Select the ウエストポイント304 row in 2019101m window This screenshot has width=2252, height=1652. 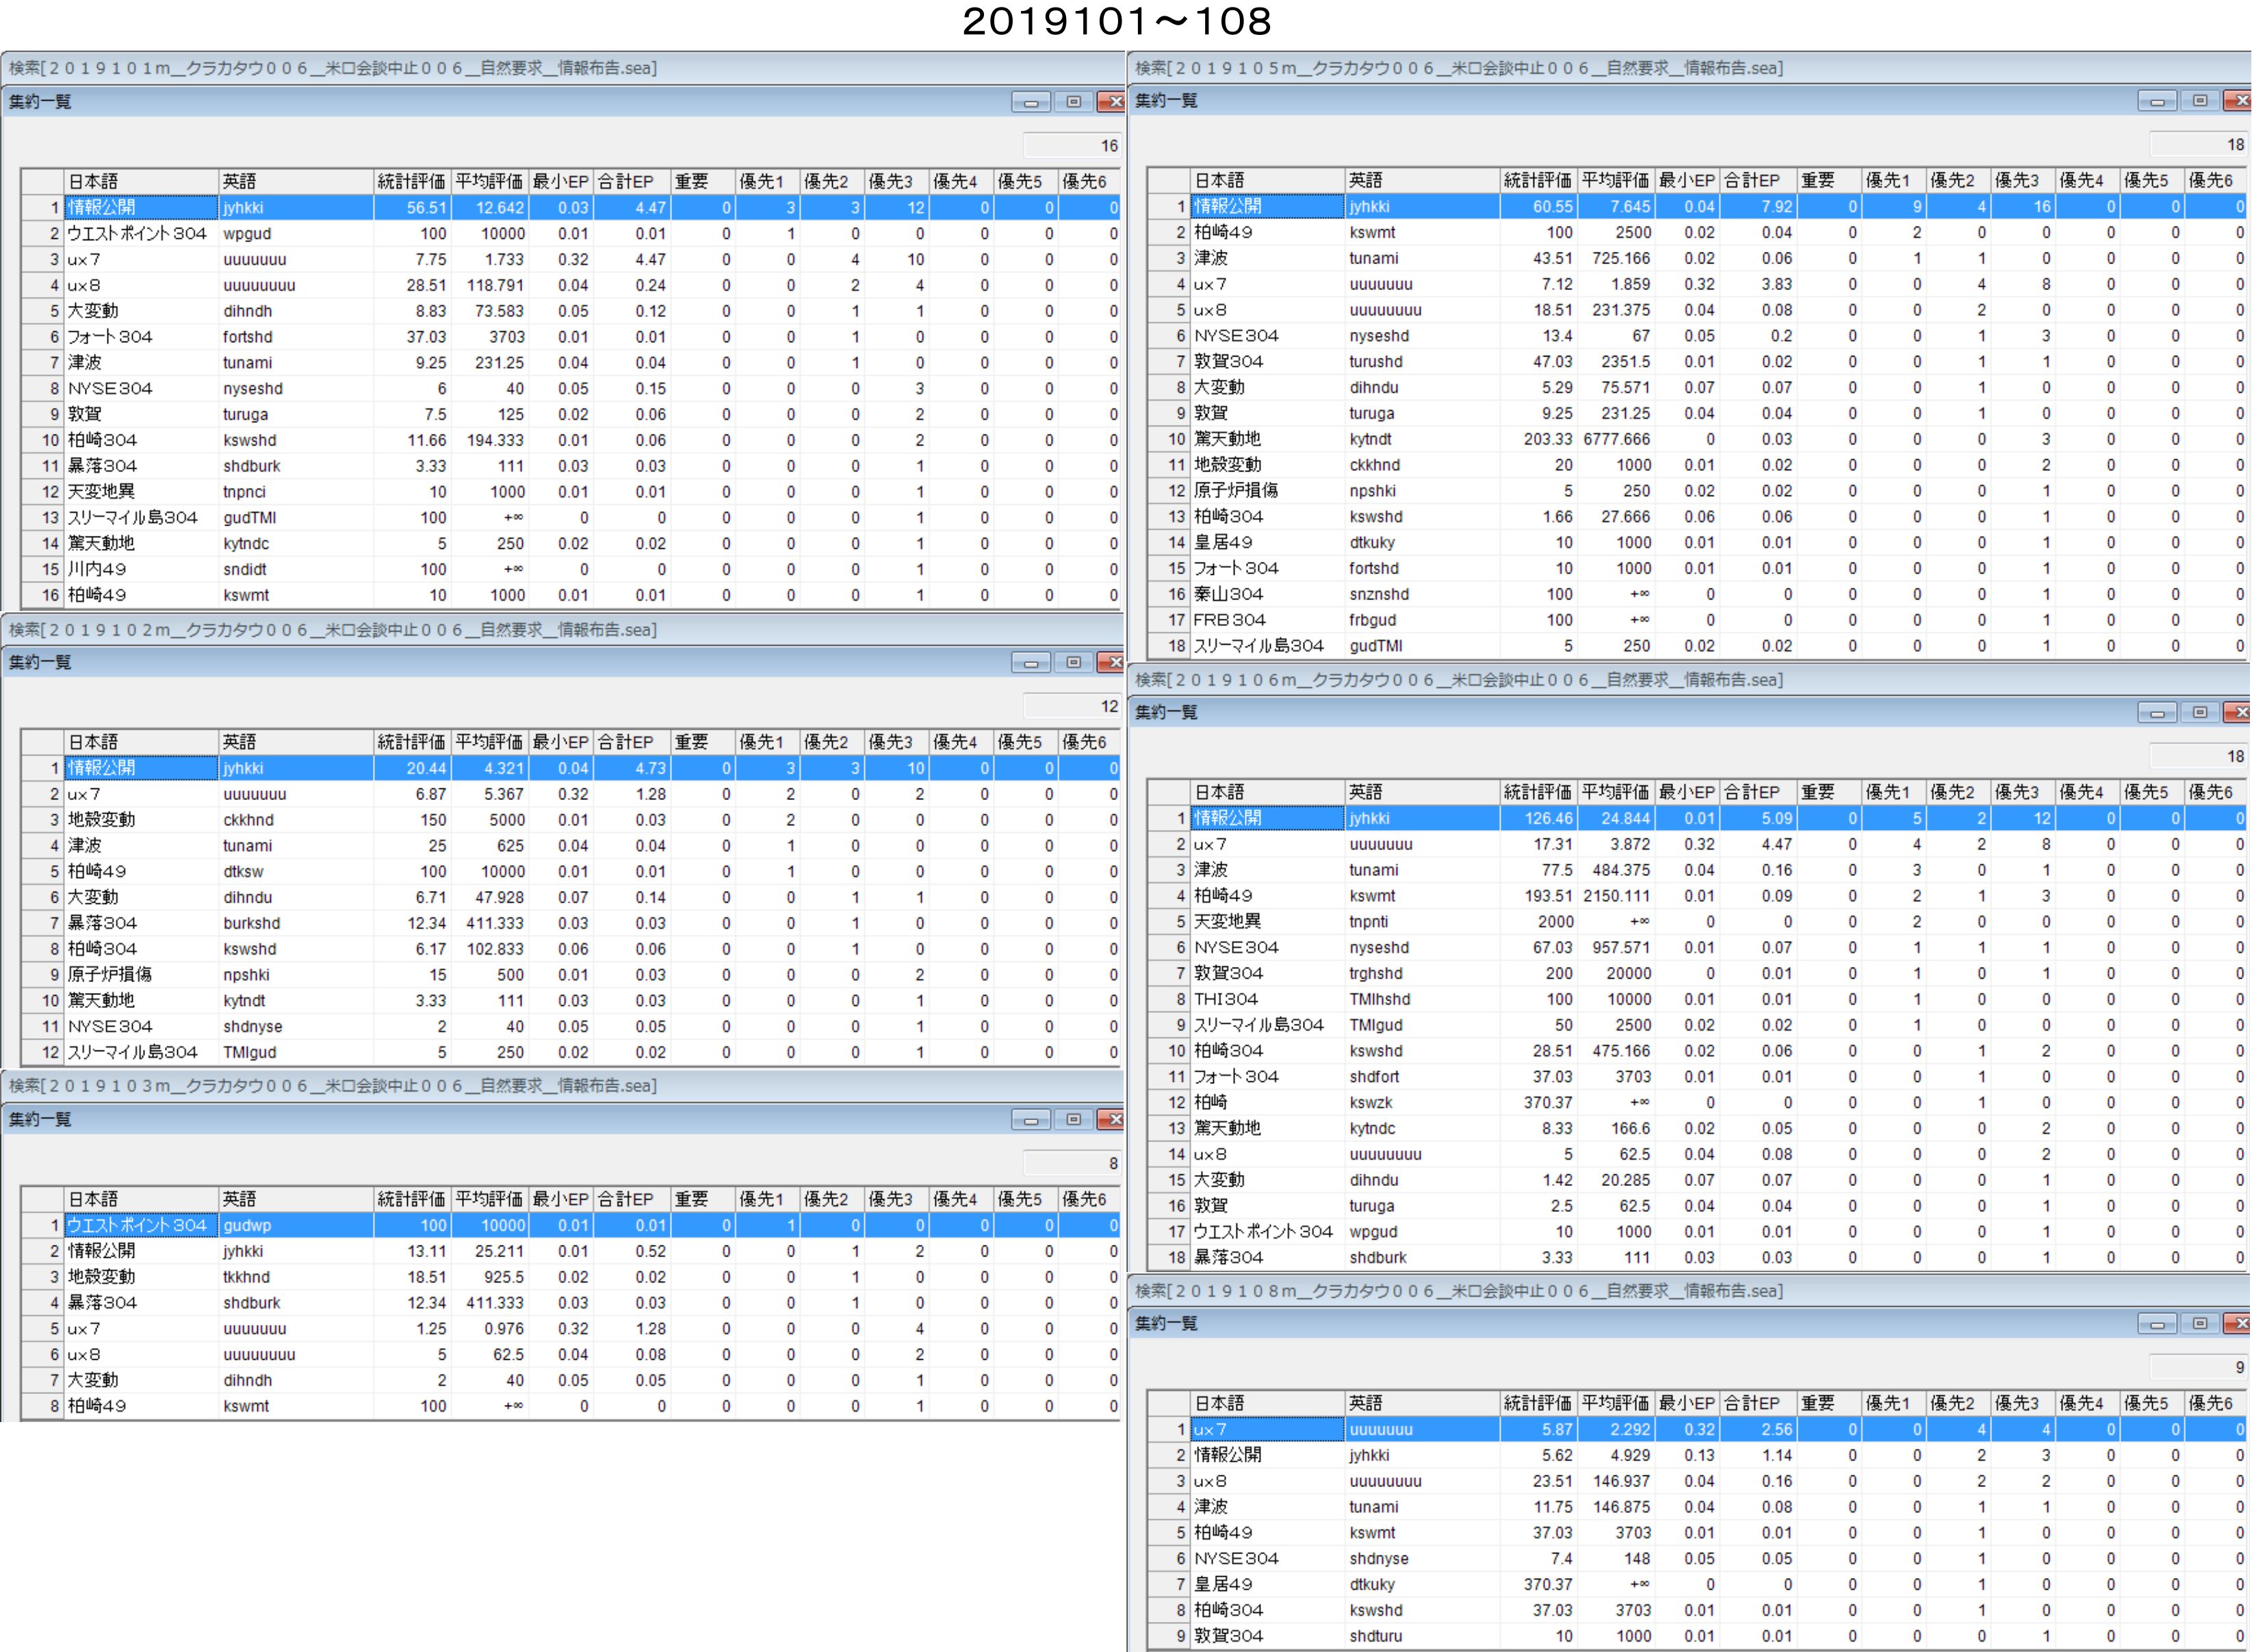[x=570, y=233]
